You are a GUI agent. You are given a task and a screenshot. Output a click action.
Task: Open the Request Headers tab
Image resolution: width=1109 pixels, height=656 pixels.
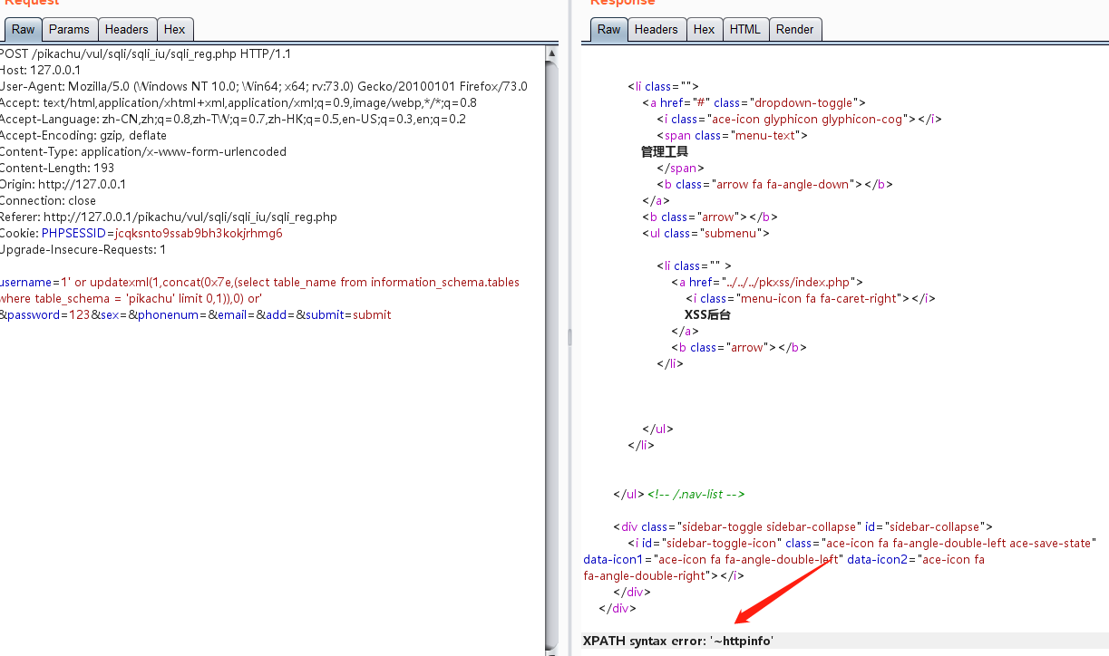[x=127, y=29]
